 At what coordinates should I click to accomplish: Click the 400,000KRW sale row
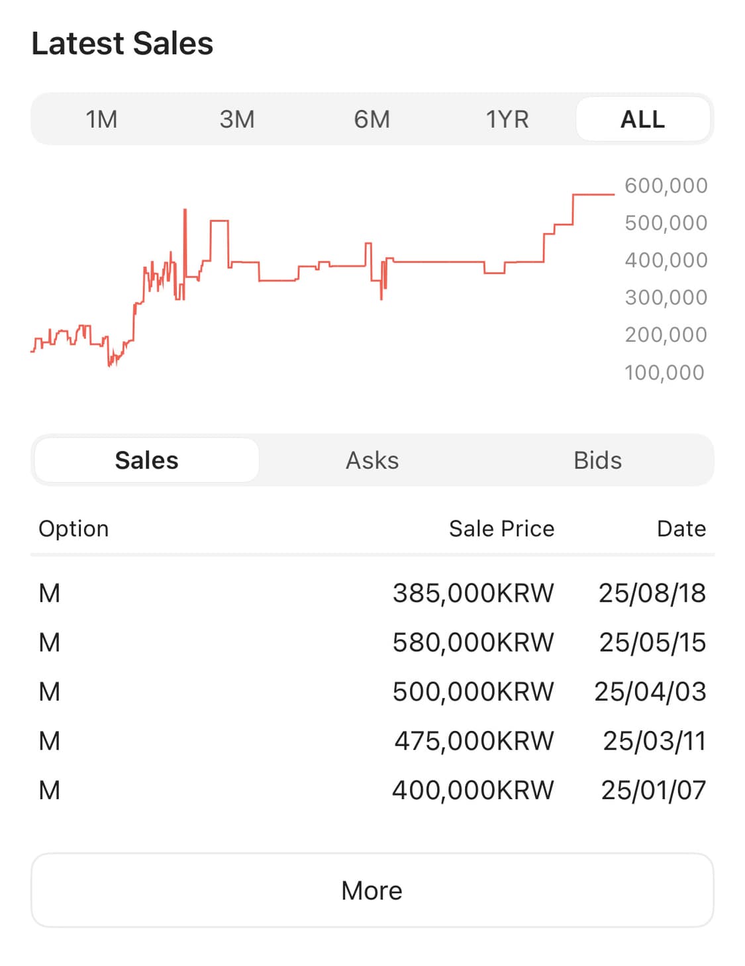click(x=473, y=790)
